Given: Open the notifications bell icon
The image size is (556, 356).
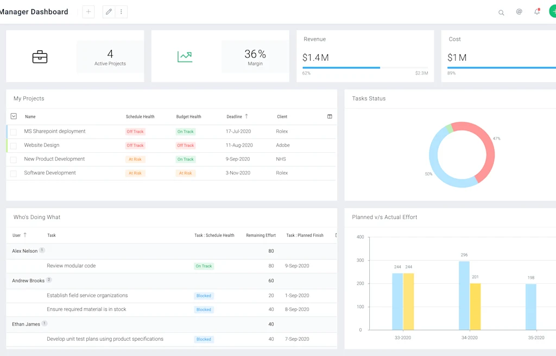Looking at the screenshot, I should point(537,12).
